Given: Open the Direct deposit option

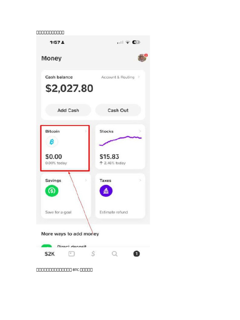Looking at the screenshot, I should click(72, 246).
